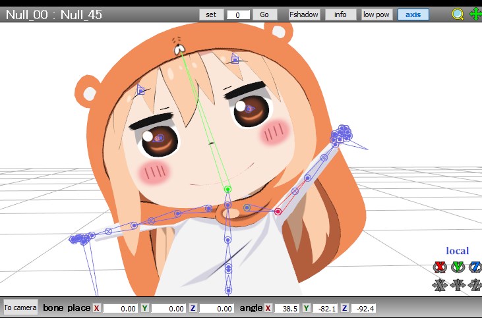Select the neck bone circle below green handle
482x318 pixels.
[227, 205]
